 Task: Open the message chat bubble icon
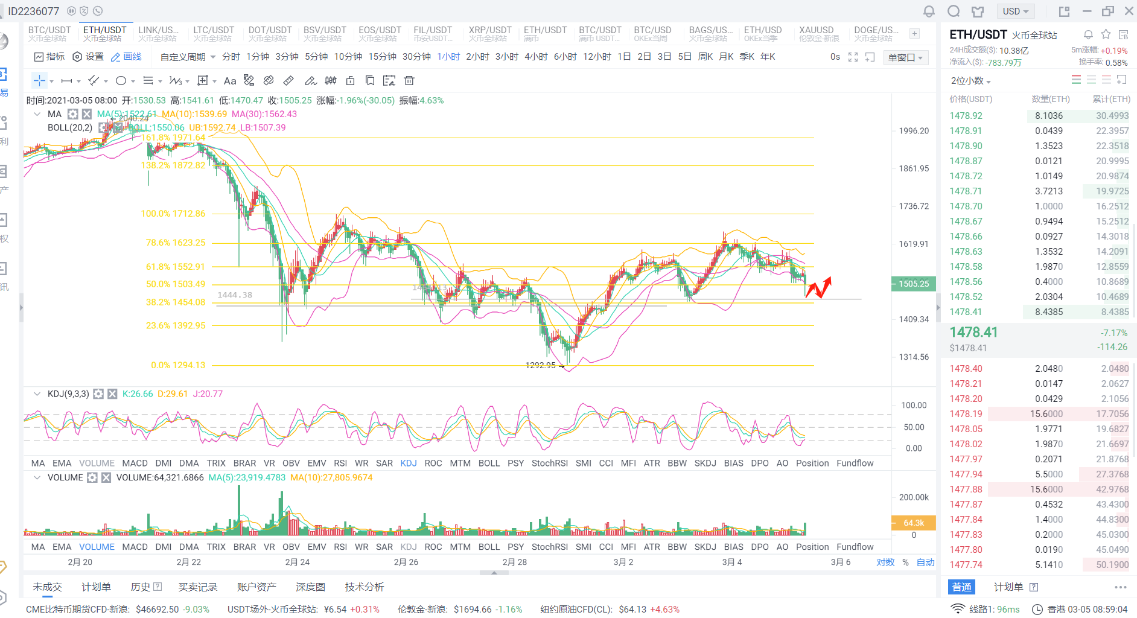(954, 11)
